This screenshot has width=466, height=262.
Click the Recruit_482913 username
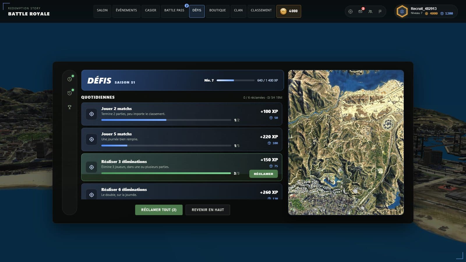click(423, 9)
